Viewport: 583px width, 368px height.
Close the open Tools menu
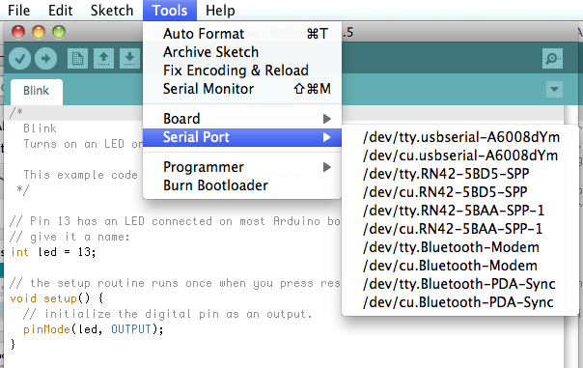pos(170,11)
